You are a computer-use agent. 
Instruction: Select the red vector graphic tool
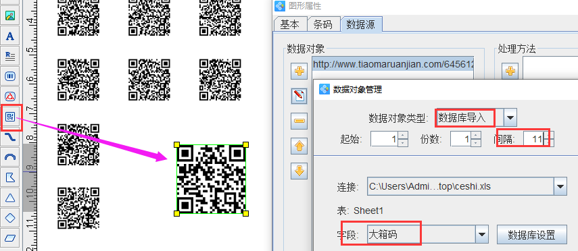pos(10,96)
